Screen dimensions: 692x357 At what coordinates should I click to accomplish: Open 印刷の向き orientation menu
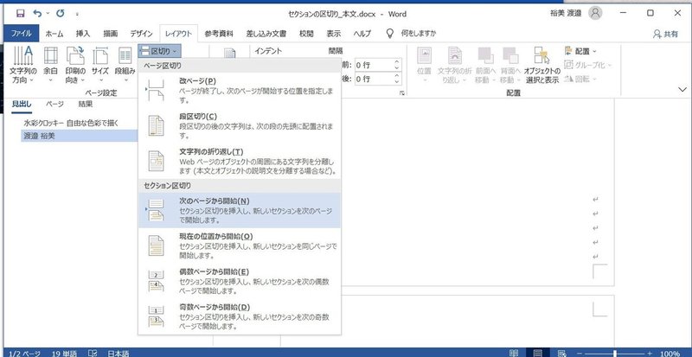(75, 65)
